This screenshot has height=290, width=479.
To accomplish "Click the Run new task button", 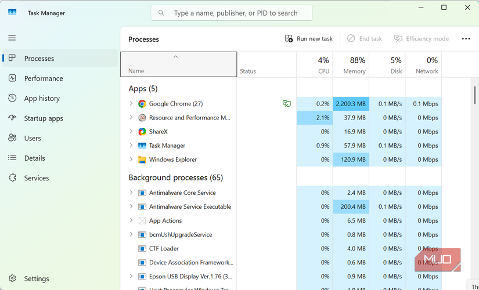I will (309, 39).
